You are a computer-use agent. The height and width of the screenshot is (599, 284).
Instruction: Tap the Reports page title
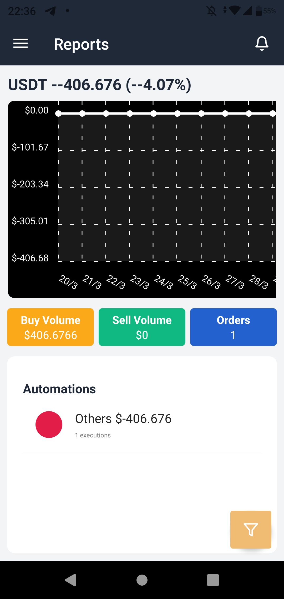81,44
